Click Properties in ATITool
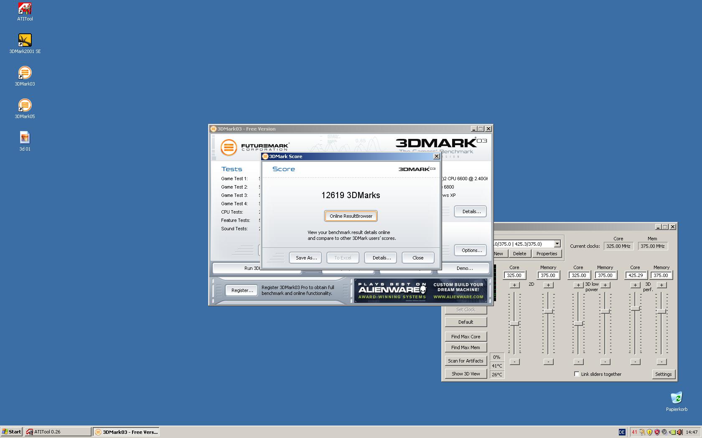702x438 pixels. click(x=547, y=254)
